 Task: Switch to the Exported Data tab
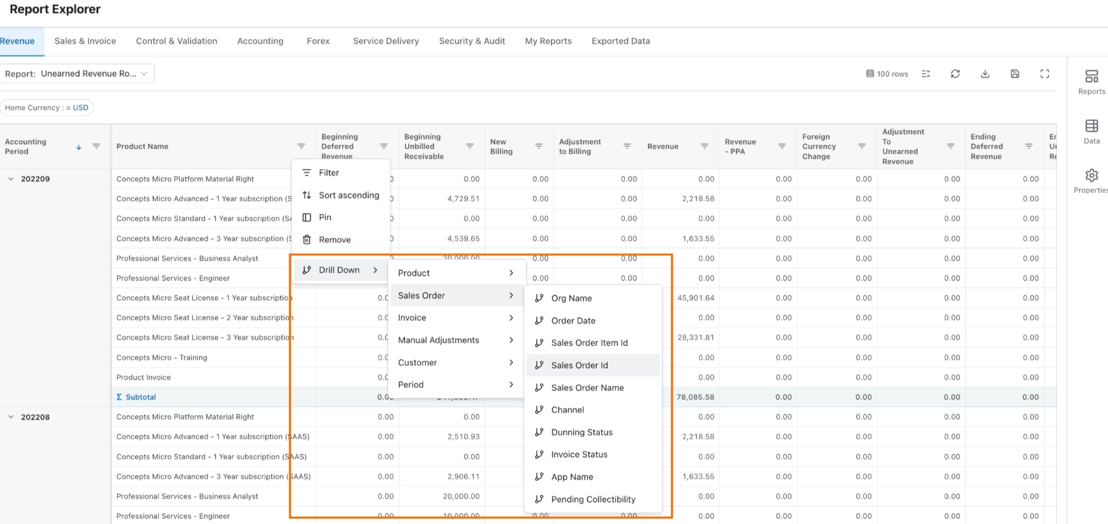click(620, 41)
